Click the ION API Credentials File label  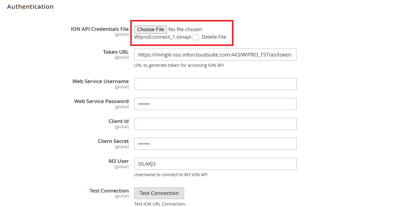click(100, 29)
